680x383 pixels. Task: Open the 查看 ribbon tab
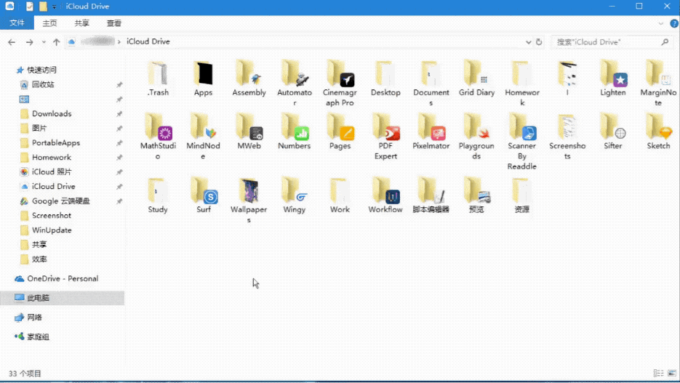point(114,23)
